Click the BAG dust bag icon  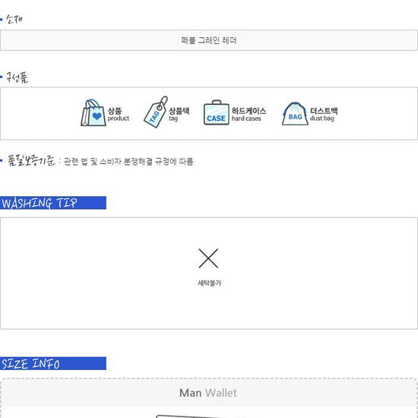click(295, 114)
